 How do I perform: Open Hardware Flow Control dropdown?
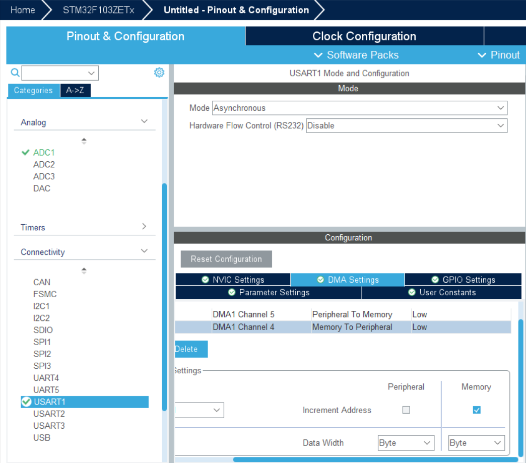407,125
